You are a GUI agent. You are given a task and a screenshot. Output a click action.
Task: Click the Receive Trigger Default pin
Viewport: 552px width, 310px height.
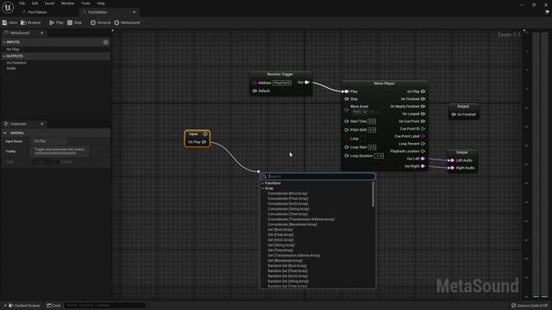point(254,91)
